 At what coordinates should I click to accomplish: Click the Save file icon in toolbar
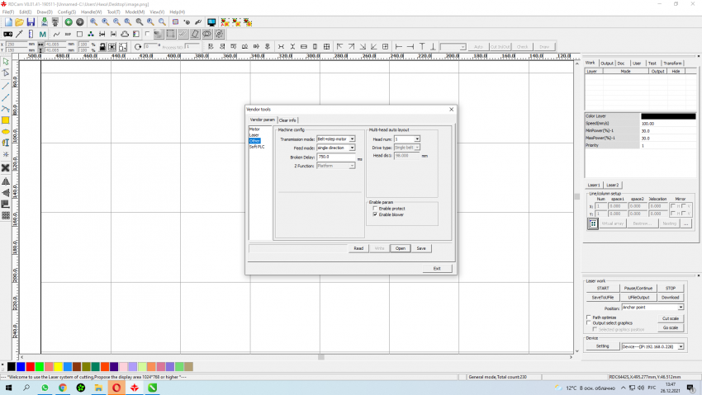(31, 21)
